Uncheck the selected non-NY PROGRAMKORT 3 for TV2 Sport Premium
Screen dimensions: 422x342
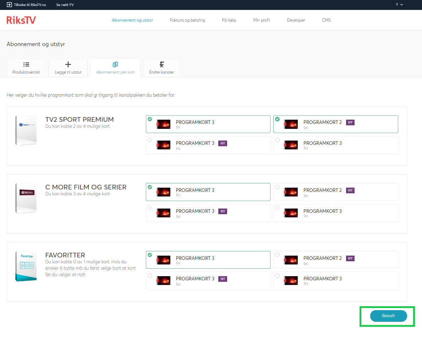(x=150, y=119)
